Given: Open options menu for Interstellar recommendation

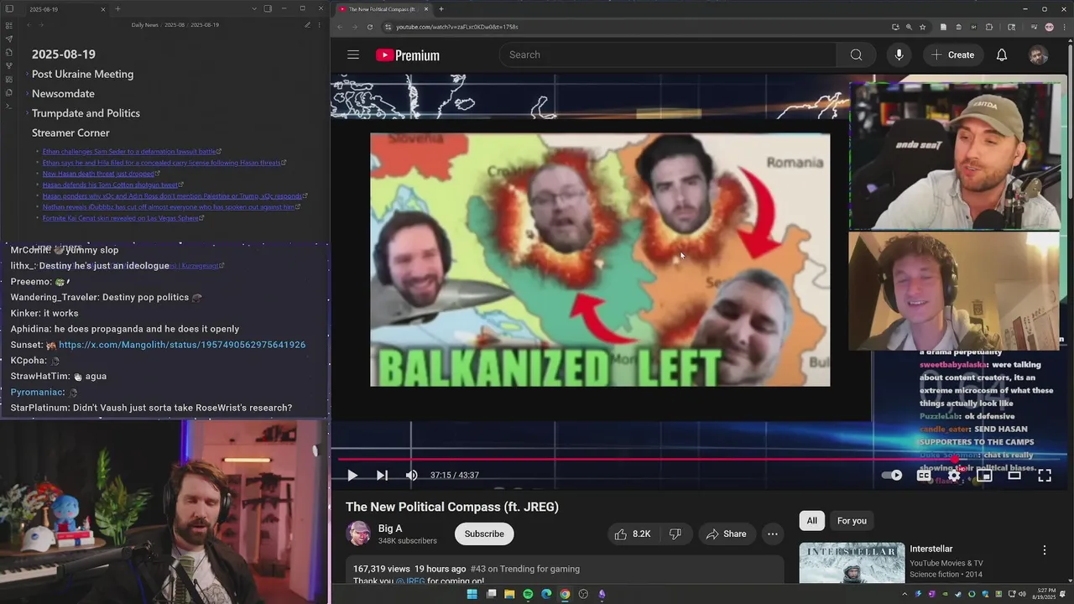Looking at the screenshot, I should click(x=1045, y=550).
